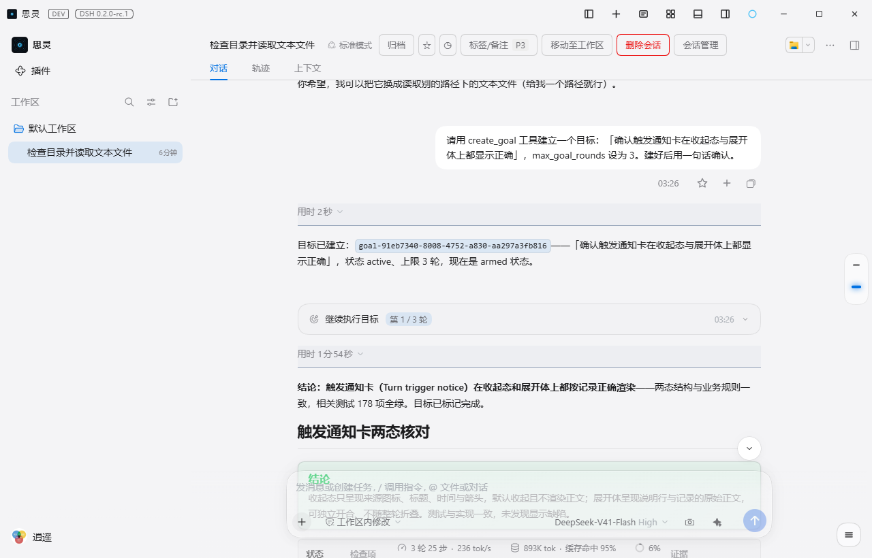Search within the 工作区 list
The height and width of the screenshot is (558, 872).
pyautogui.click(x=129, y=102)
